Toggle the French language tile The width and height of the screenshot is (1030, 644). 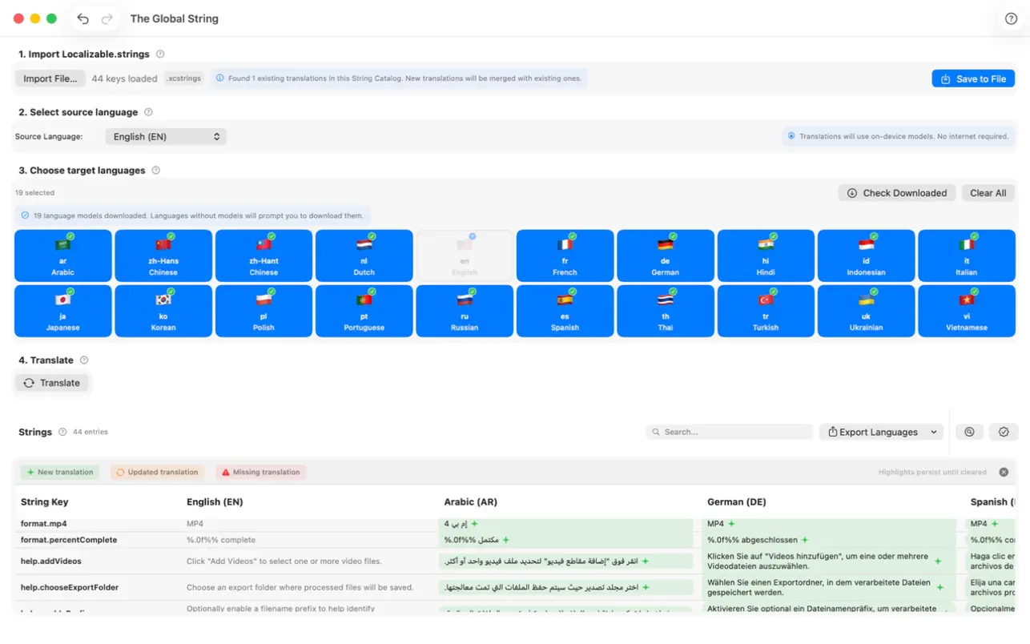565,256
